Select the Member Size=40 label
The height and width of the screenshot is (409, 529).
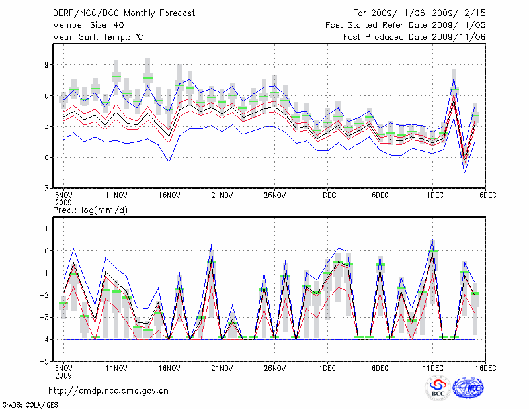pos(89,25)
